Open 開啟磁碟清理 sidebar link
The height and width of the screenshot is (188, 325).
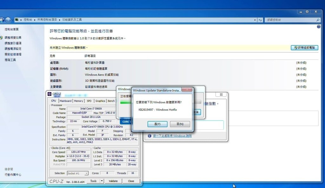pos(13,54)
